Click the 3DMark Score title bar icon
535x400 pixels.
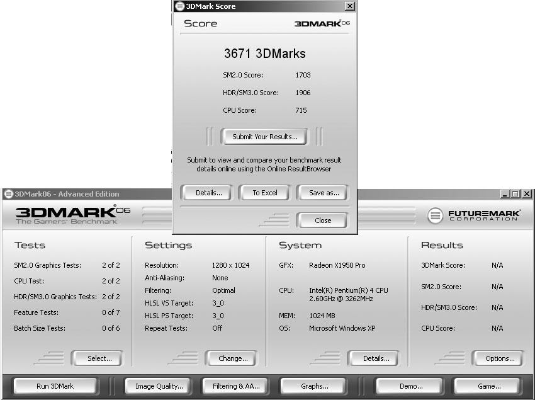pyautogui.click(x=179, y=6)
